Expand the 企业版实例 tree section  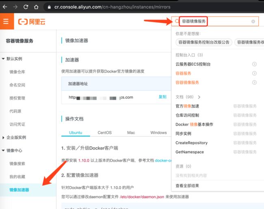[3, 137]
